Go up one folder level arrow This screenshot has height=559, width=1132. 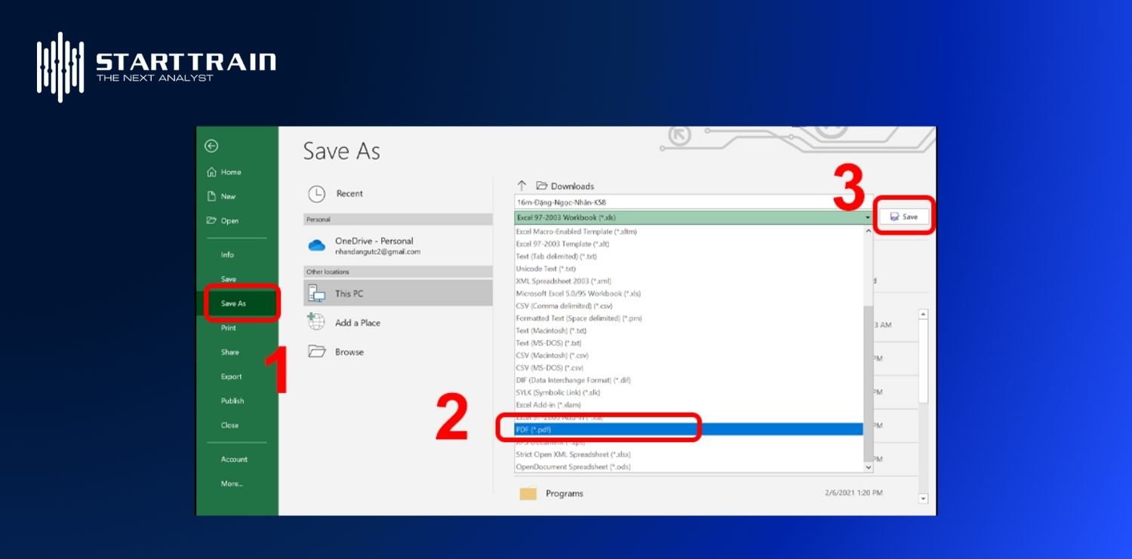(521, 186)
